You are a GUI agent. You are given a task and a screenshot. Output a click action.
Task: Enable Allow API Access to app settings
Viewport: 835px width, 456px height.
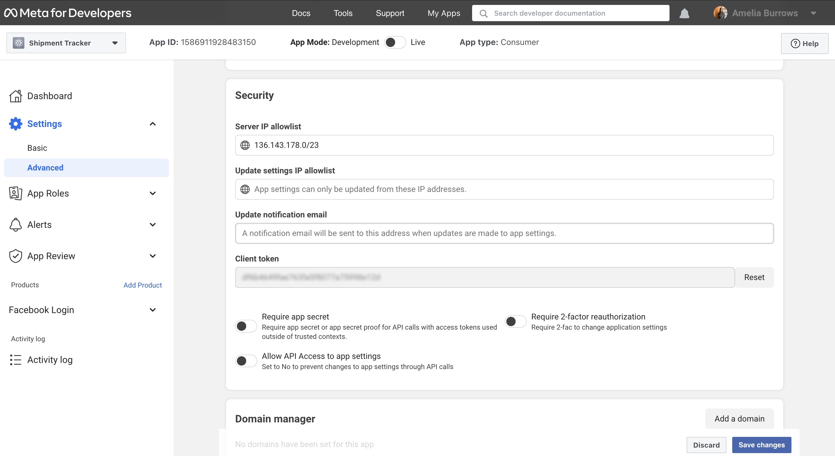(246, 361)
